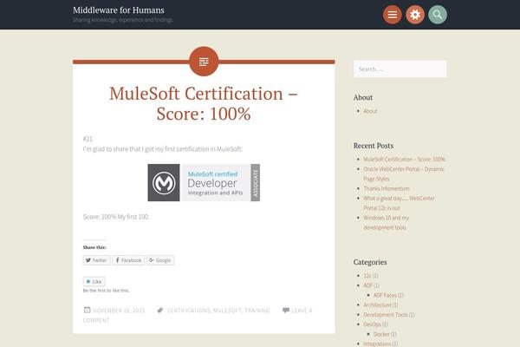
Task: Open the hamburger menu icon in header
Action: (x=393, y=15)
